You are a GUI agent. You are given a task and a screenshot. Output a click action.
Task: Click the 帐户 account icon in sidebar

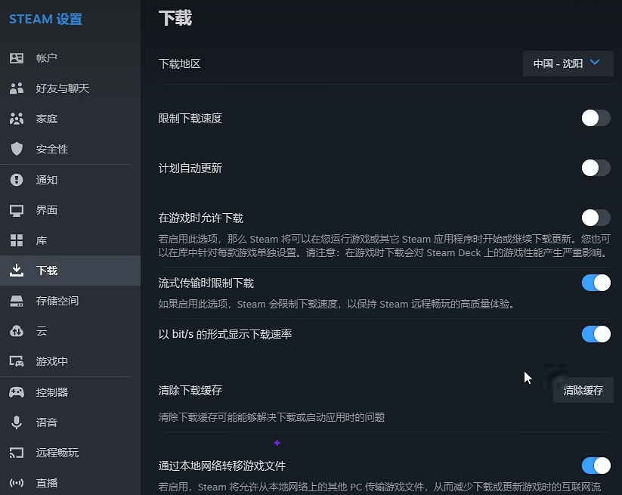pos(17,58)
